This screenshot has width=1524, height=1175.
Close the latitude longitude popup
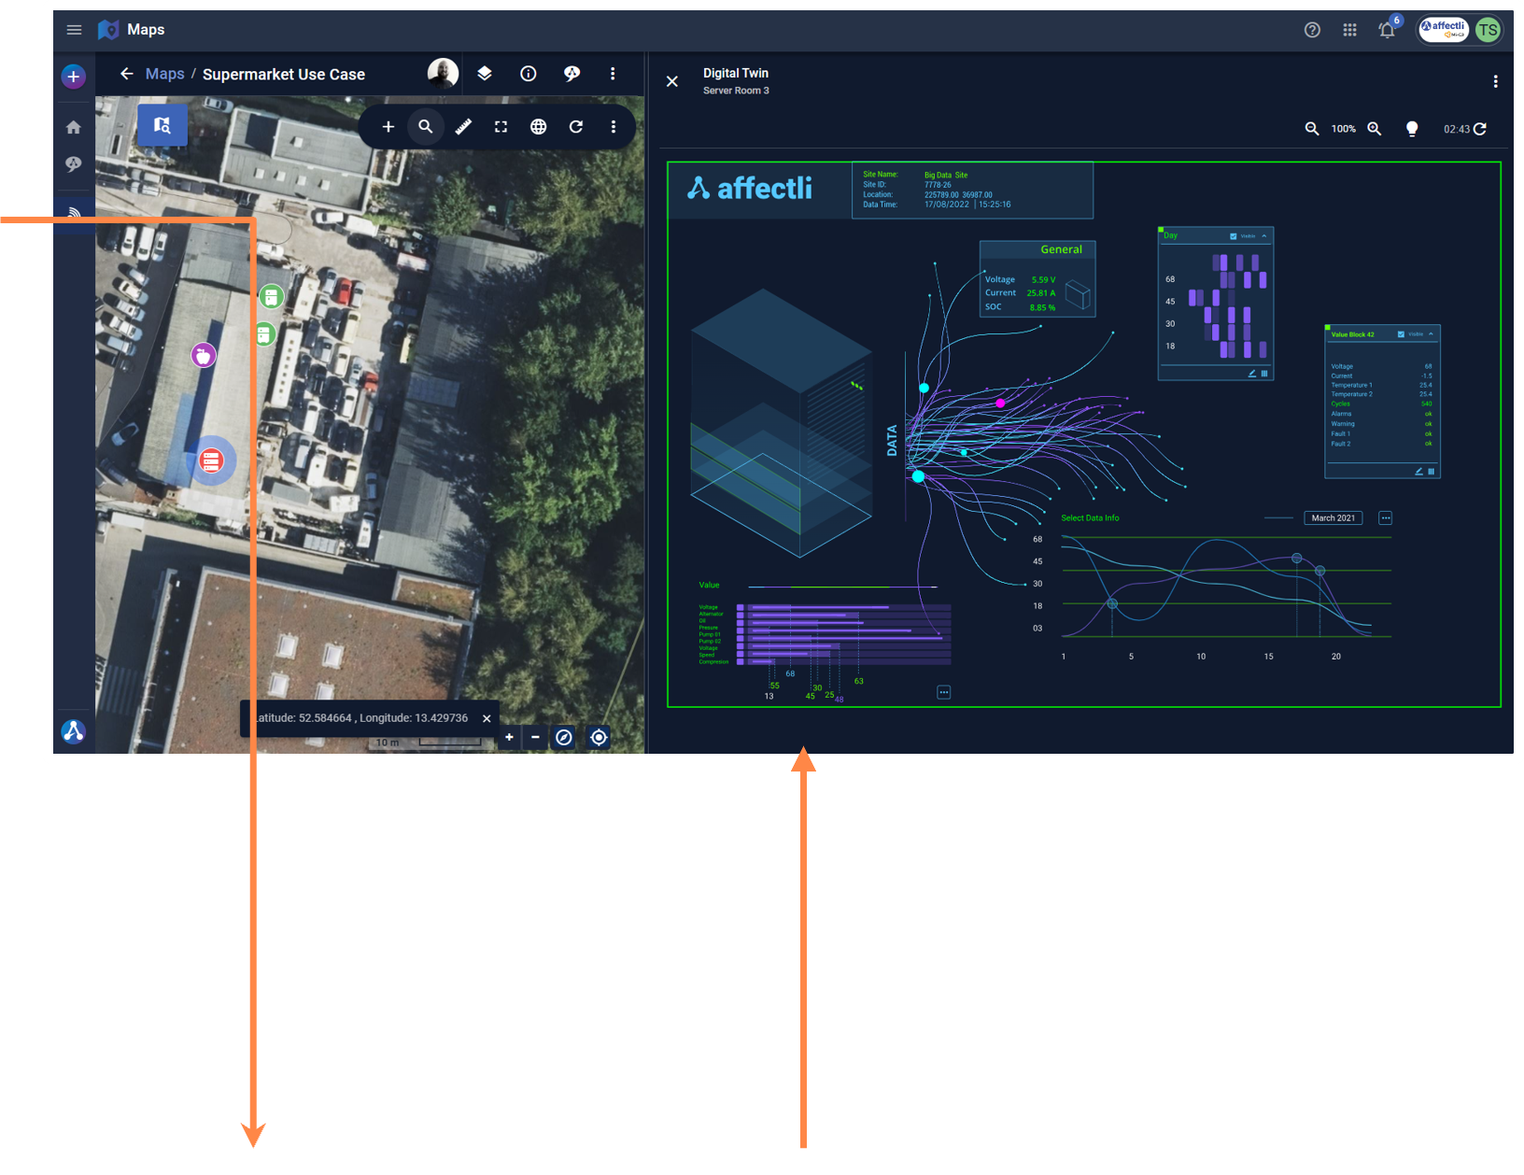click(487, 718)
